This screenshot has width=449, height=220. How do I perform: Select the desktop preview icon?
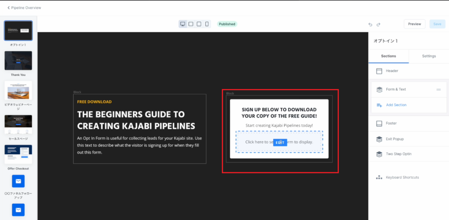[183, 24]
